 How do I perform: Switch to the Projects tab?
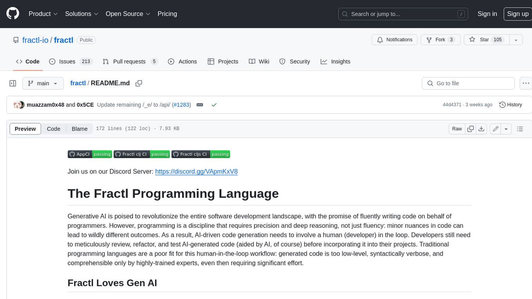click(223, 61)
